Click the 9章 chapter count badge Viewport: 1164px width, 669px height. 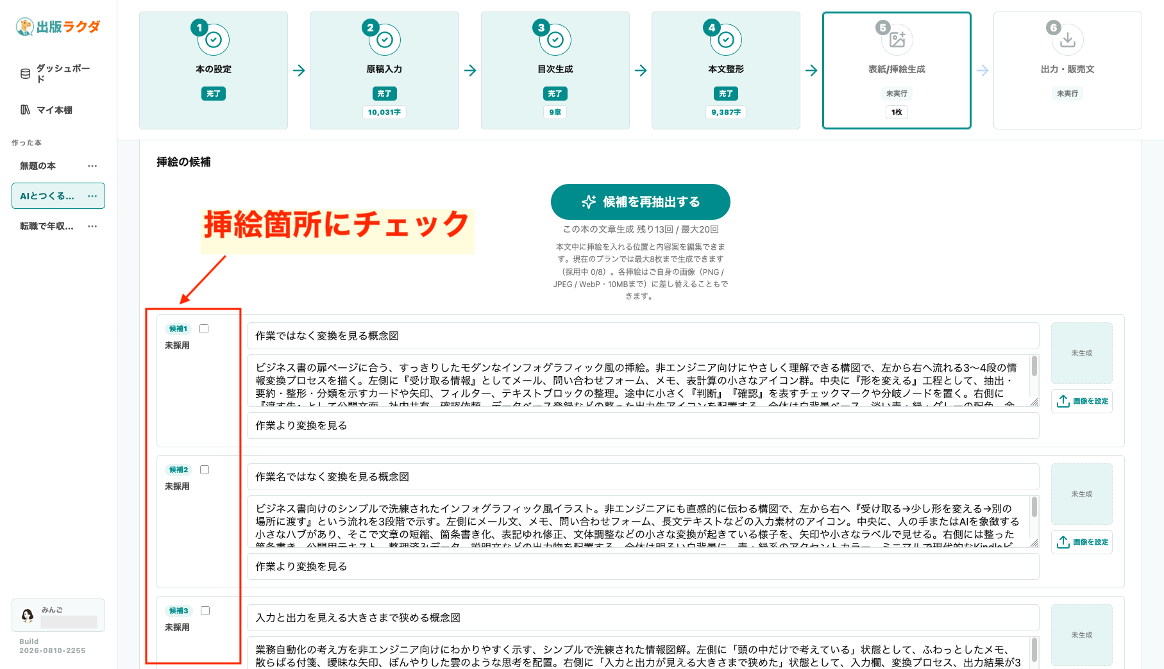(x=555, y=112)
